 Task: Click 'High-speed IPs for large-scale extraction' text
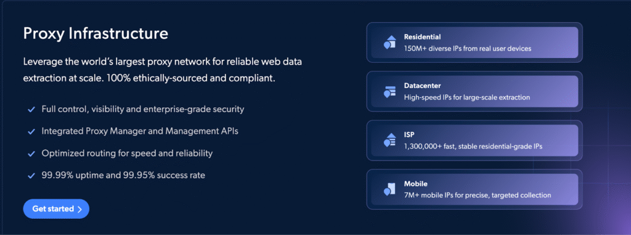click(x=467, y=97)
